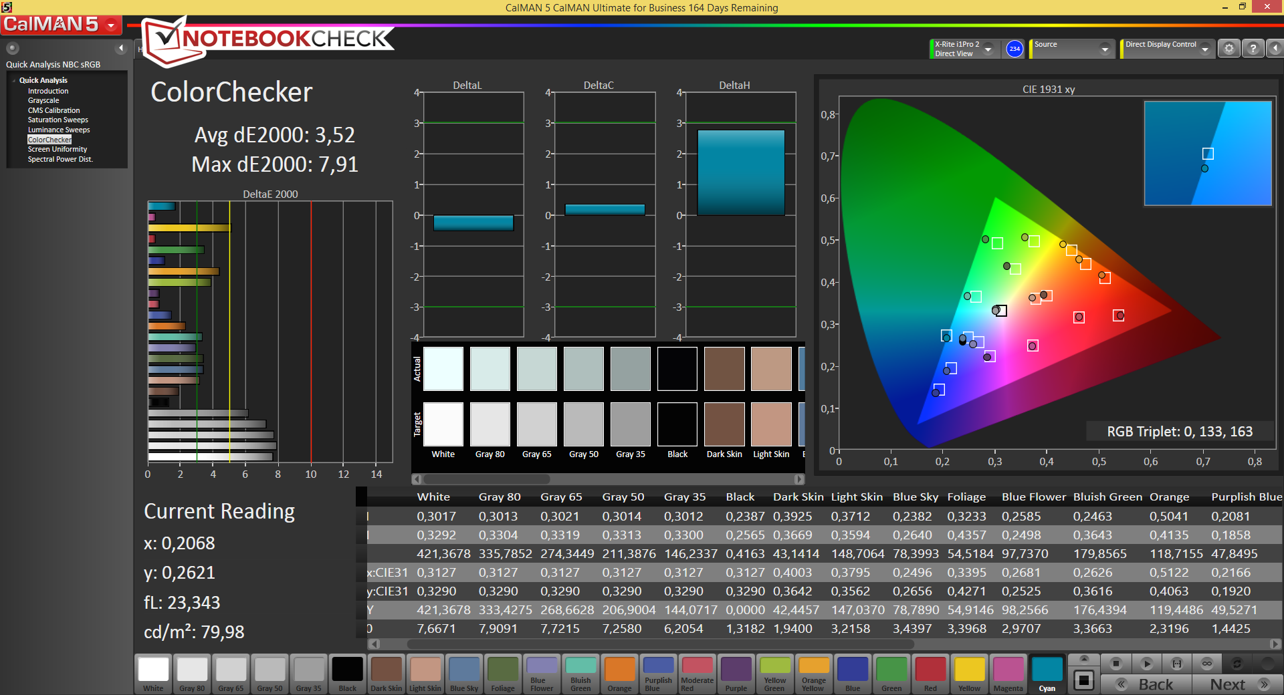
Task: Select Grayscale in the workflow list
Action: (x=43, y=101)
